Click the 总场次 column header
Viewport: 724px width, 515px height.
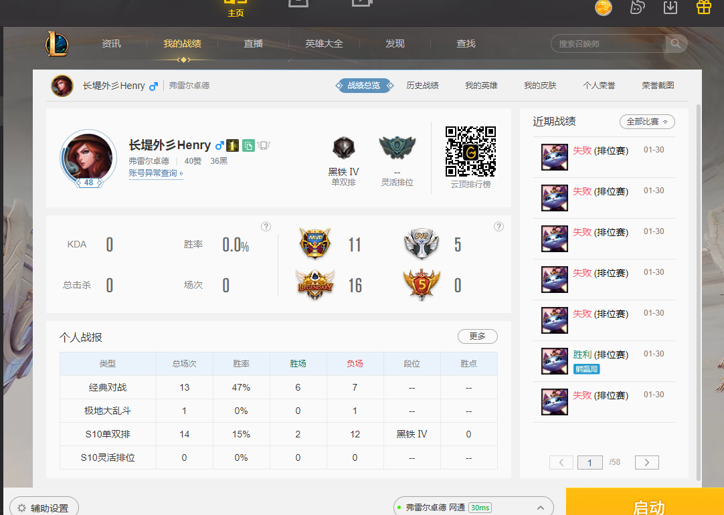(x=184, y=364)
